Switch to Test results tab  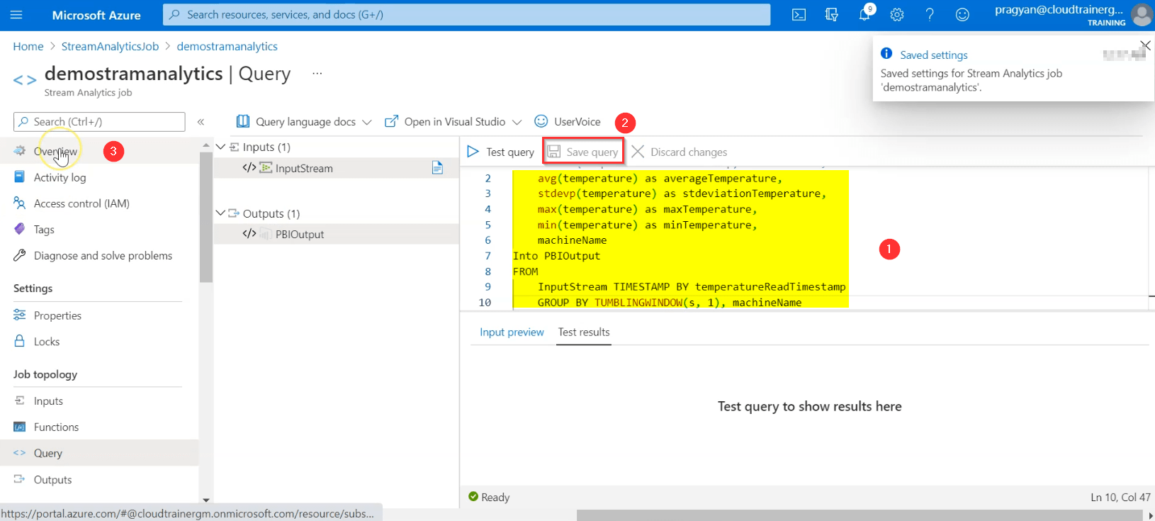[x=584, y=332]
